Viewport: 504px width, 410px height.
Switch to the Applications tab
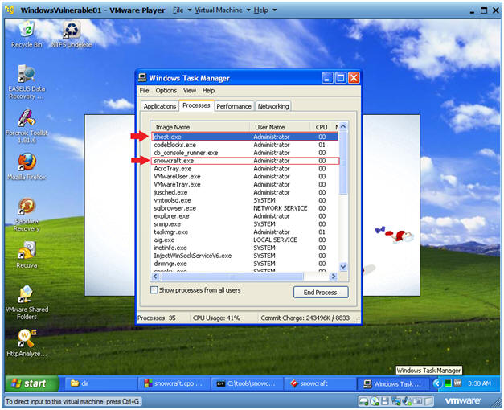tap(160, 106)
